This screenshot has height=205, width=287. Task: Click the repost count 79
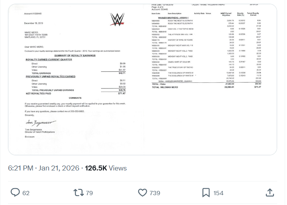coord(89,193)
